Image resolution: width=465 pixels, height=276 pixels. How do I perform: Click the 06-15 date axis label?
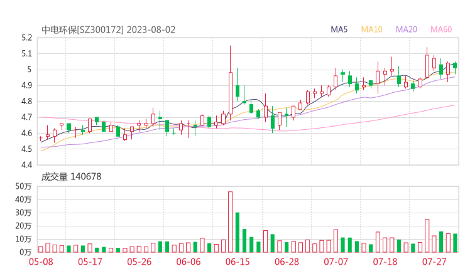[x=238, y=262]
